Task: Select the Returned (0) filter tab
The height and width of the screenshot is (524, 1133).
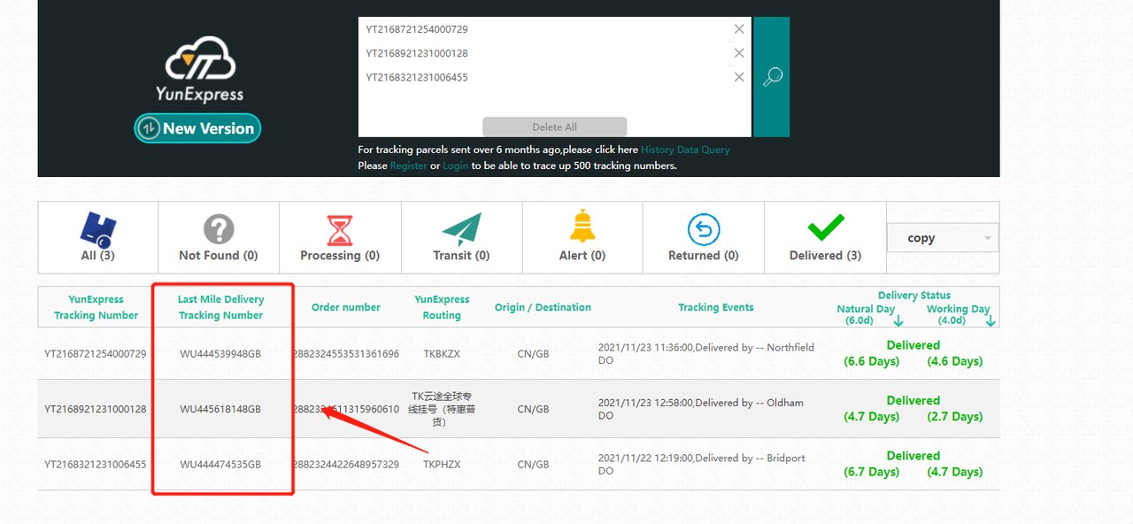Action: coord(704,237)
